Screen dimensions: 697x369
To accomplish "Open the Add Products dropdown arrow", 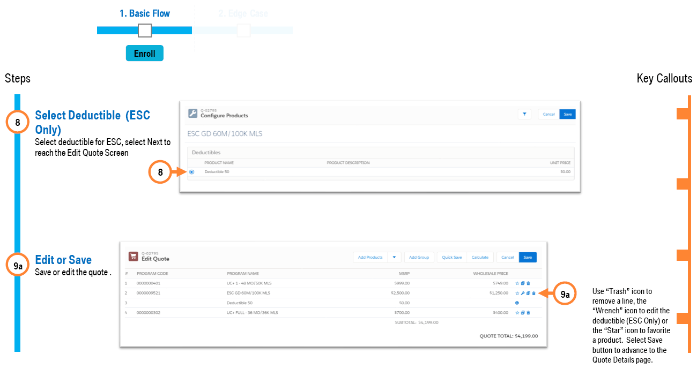I will (x=394, y=257).
